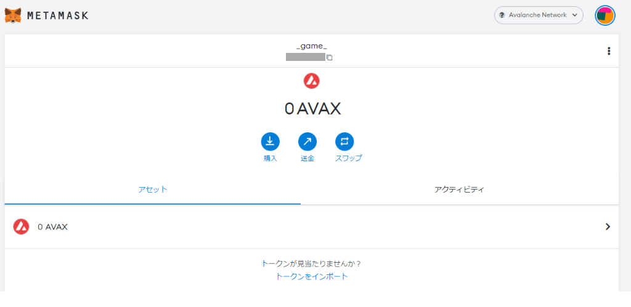Viewport: 631px width, 307px height.
Task: Copy the account address with copy icon
Action: [329, 57]
